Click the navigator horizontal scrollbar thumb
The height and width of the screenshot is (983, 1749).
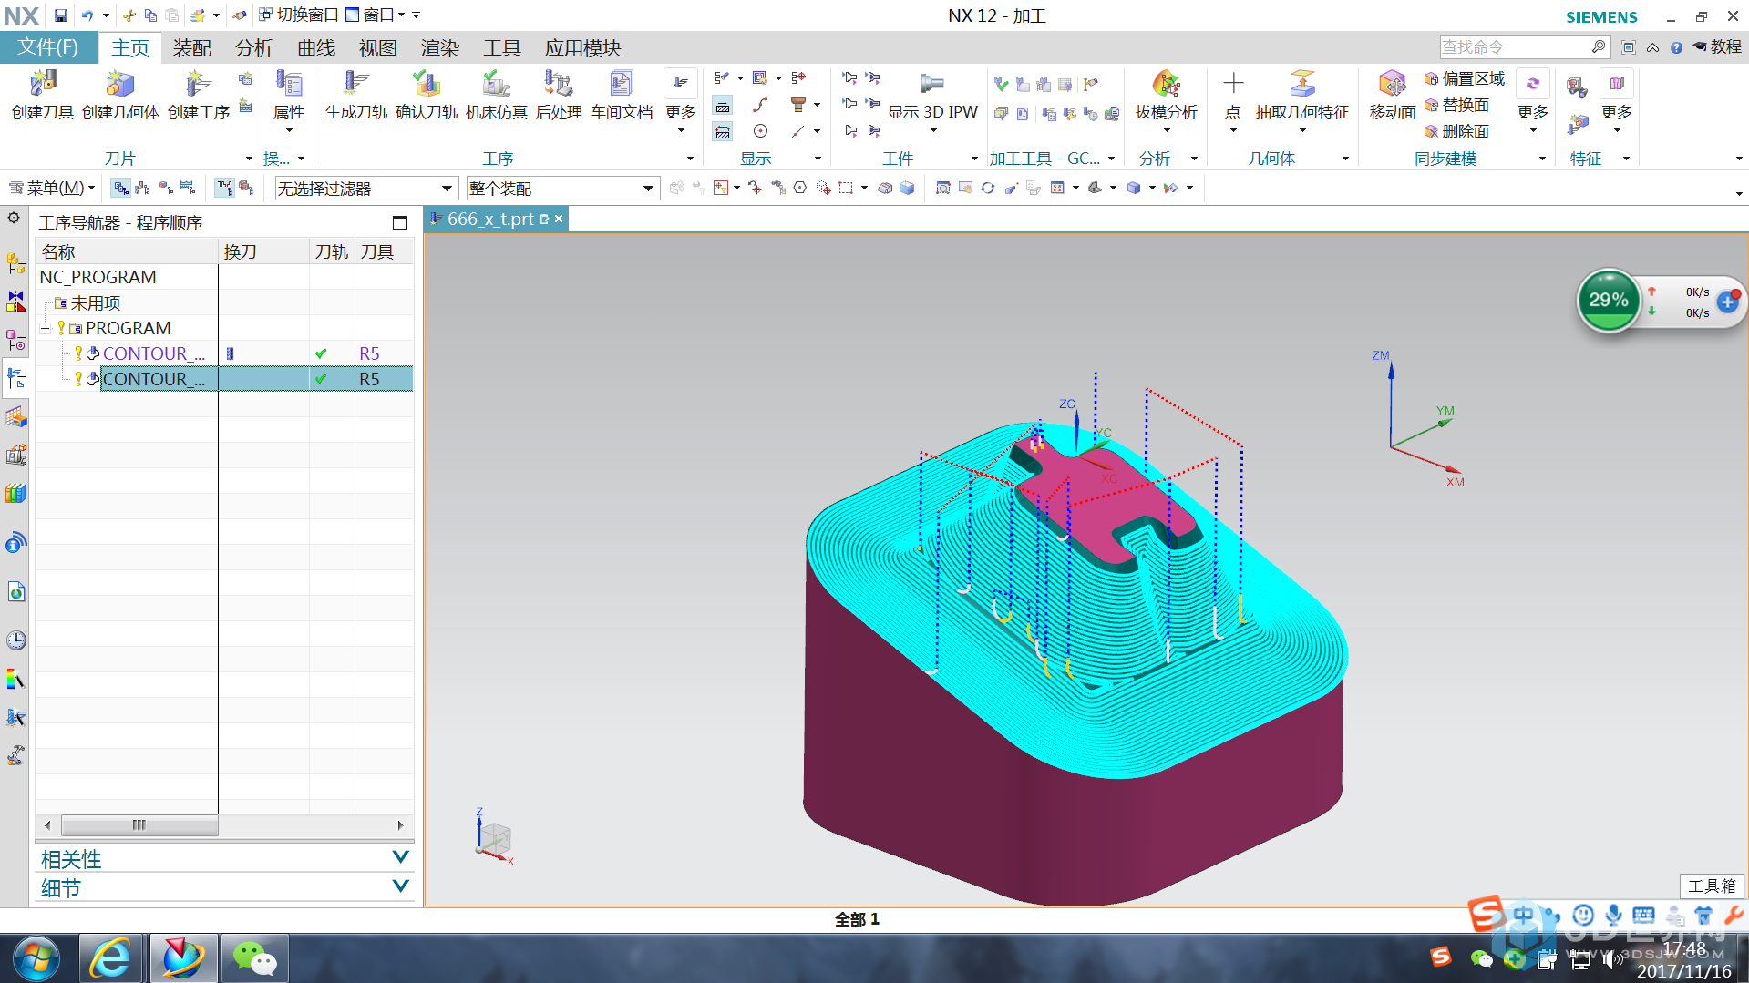tap(139, 825)
